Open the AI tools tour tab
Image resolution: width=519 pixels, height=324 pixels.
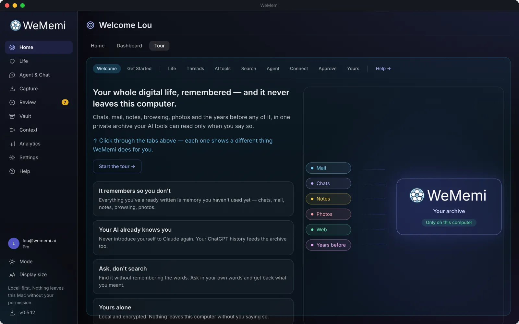click(223, 69)
